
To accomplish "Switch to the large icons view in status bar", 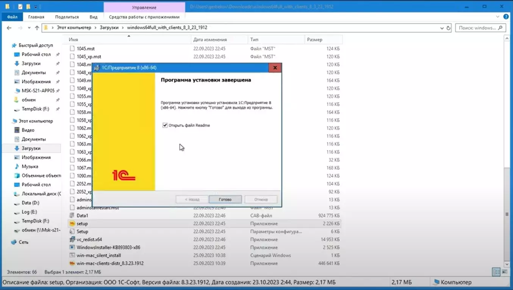I will pos(504,272).
